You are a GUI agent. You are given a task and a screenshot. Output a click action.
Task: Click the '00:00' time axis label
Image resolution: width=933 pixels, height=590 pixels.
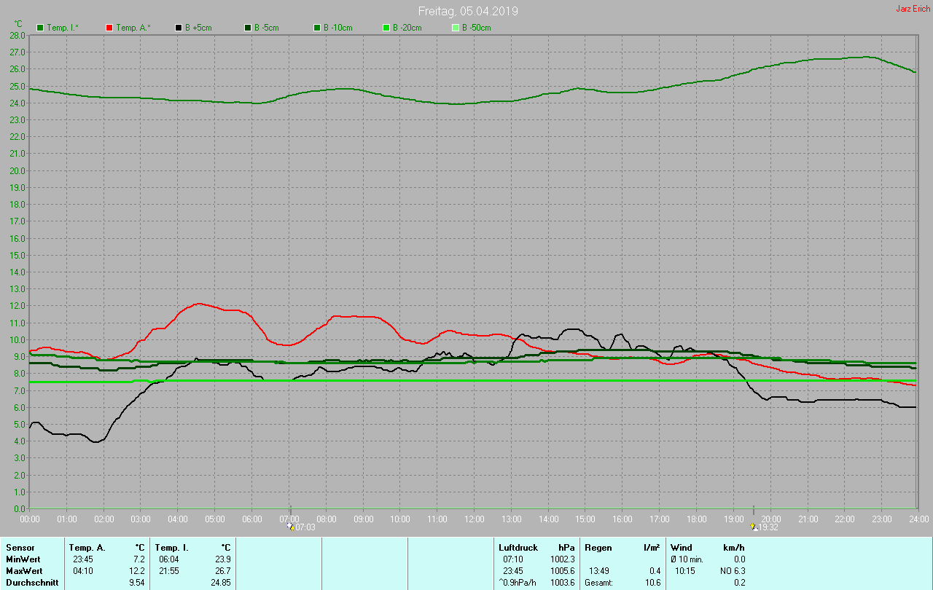[x=30, y=519]
